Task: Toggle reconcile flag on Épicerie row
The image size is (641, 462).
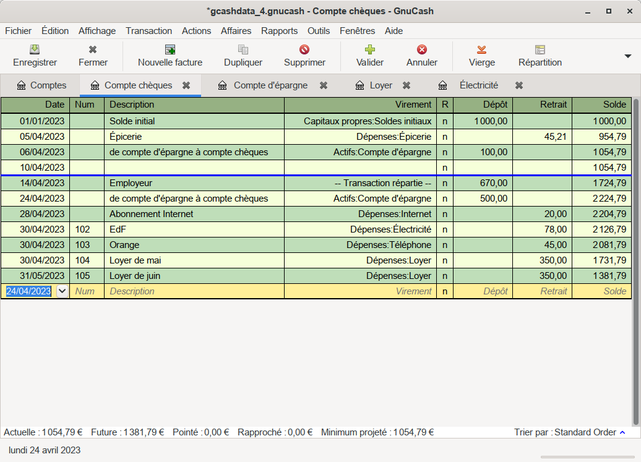Action: point(444,137)
